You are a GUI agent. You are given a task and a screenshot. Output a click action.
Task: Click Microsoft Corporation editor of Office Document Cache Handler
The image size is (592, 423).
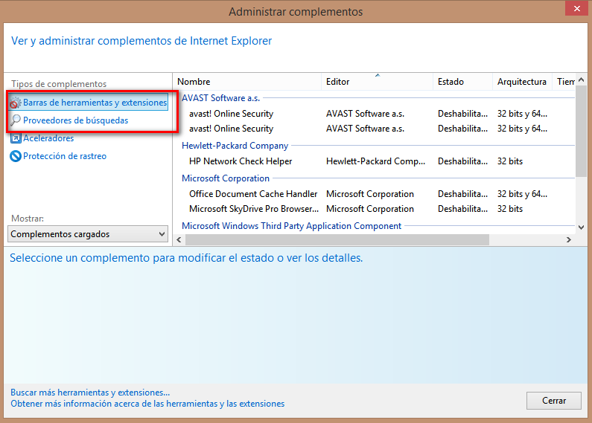point(370,194)
